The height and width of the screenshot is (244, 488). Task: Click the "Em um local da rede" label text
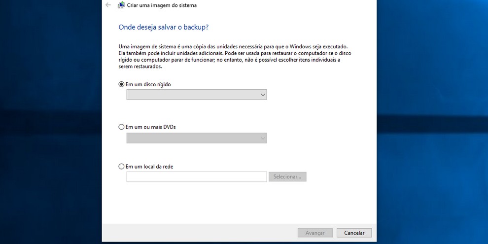pyautogui.click(x=149, y=167)
